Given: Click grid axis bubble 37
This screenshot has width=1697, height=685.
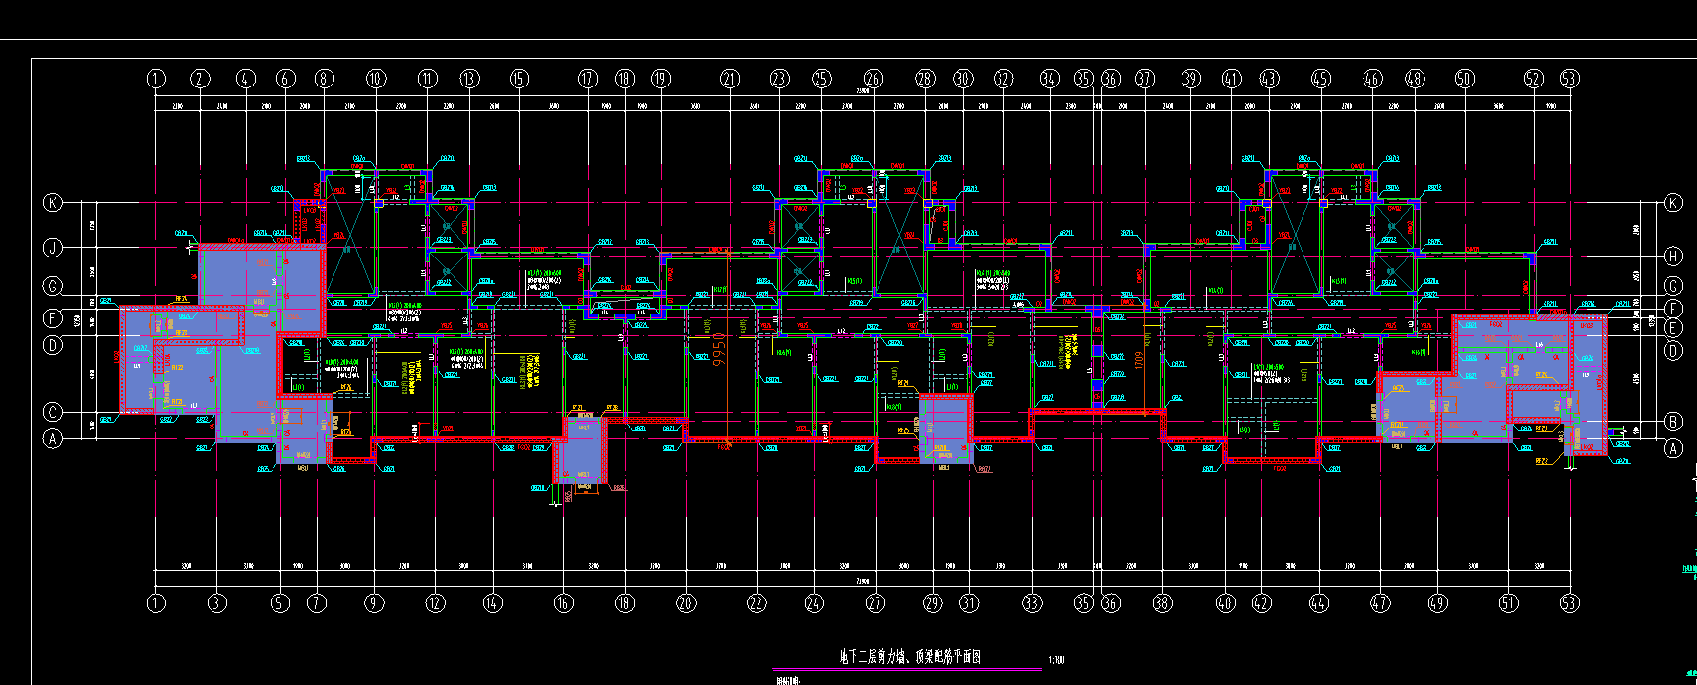Looking at the screenshot, I should pyautogui.click(x=1144, y=79).
